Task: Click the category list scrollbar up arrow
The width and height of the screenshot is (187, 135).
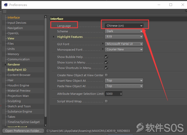Action: click(46, 17)
